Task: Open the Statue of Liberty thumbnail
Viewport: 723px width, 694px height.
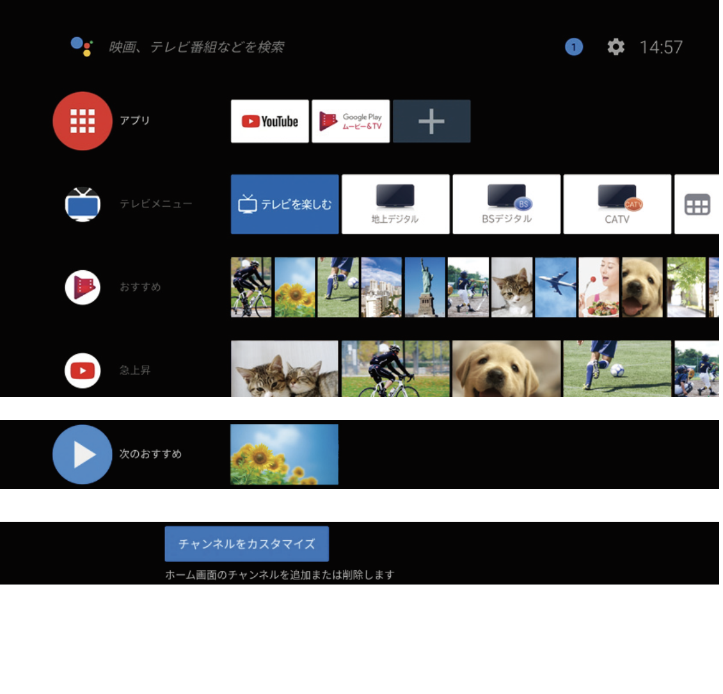Action: pos(425,287)
